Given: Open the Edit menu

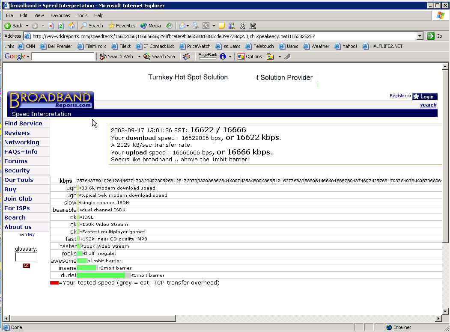Looking at the screenshot, I should click(x=24, y=15).
